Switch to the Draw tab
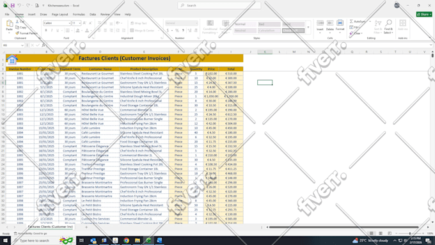The width and height of the screenshot is (435, 245). point(43,14)
